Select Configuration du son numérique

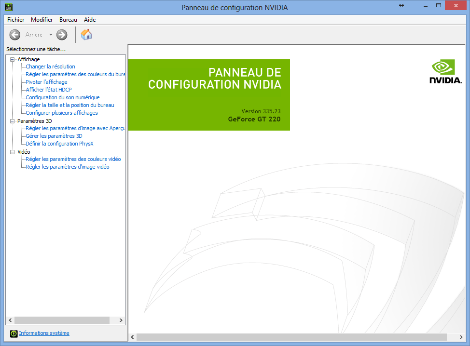pos(63,97)
